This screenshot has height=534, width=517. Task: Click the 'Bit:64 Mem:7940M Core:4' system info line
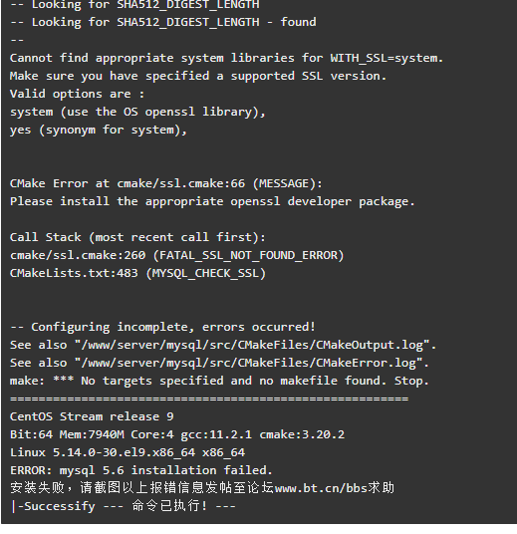177,434
